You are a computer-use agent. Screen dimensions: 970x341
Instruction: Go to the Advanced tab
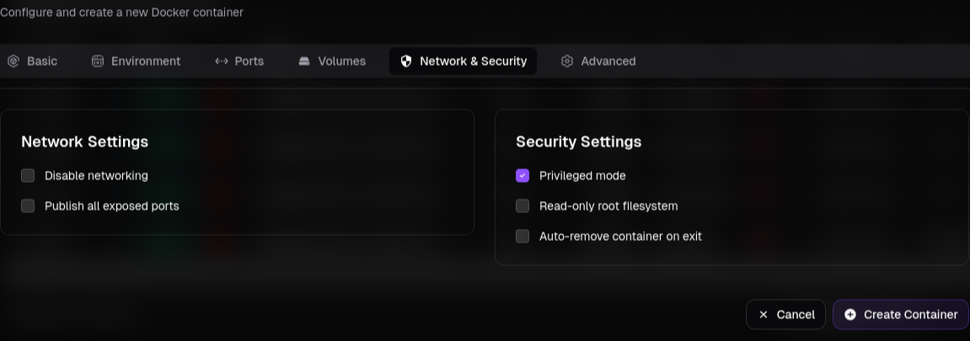point(608,61)
